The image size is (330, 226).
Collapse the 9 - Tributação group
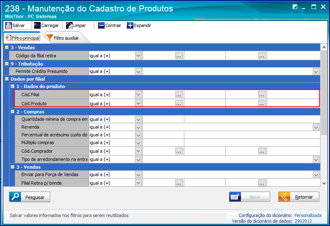[x=7, y=64]
